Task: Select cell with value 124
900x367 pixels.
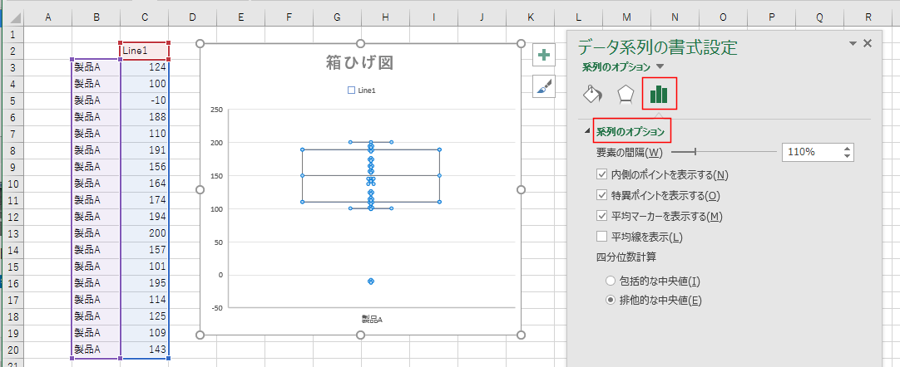Action: pos(145,67)
